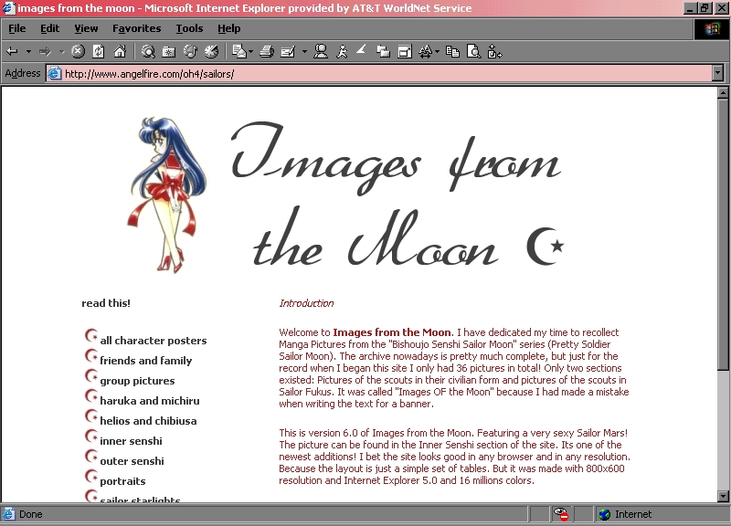Go to the Home page

pos(119,52)
